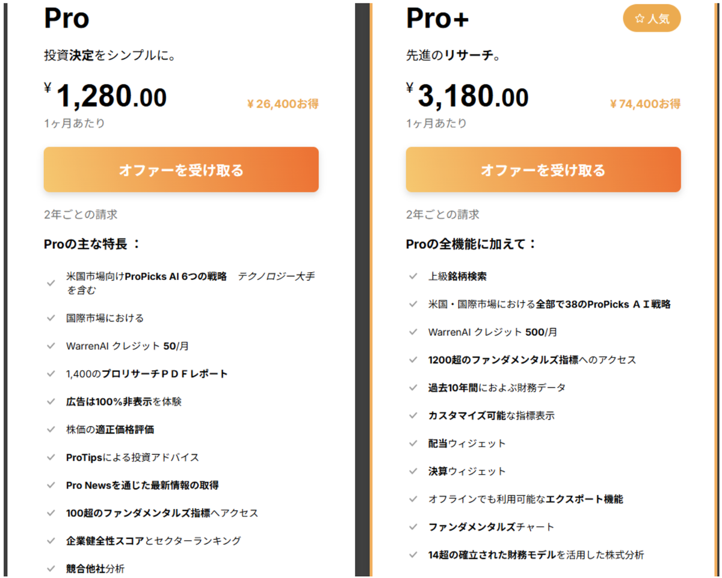722x578 pixels.
Task: Click the checkmark beside 競合他社分析
Action: point(51,568)
